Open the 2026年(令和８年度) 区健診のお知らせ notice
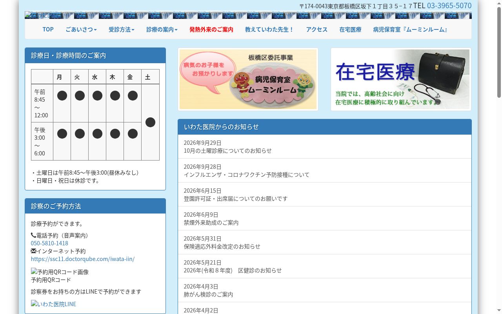502x314 pixels. coord(325,267)
